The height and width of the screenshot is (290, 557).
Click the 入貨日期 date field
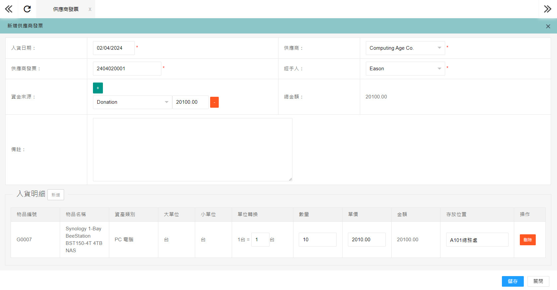coord(114,48)
